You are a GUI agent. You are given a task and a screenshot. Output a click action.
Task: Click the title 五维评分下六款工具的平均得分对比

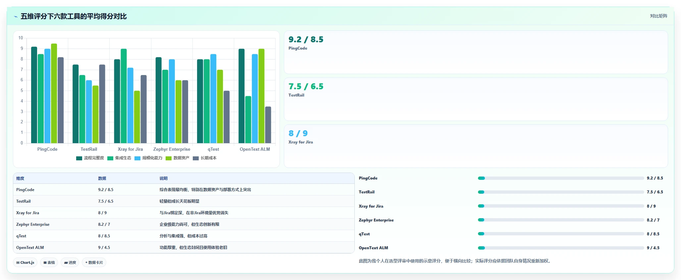click(x=74, y=17)
